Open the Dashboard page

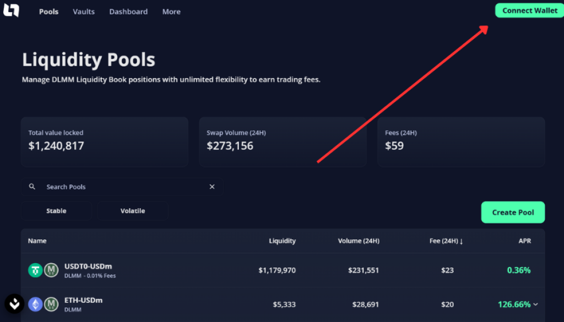click(128, 11)
